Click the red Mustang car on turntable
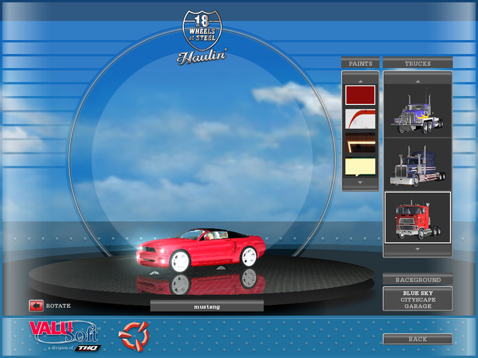Screen dimensions: 478x358 pos(201,250)
